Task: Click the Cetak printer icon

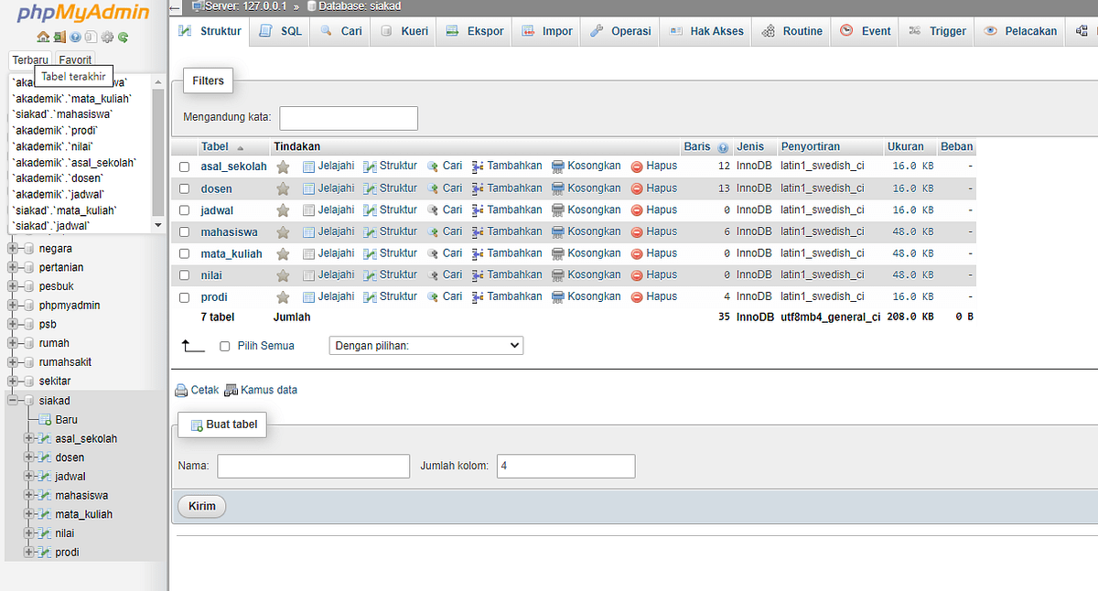Action: tap(180, 390)
